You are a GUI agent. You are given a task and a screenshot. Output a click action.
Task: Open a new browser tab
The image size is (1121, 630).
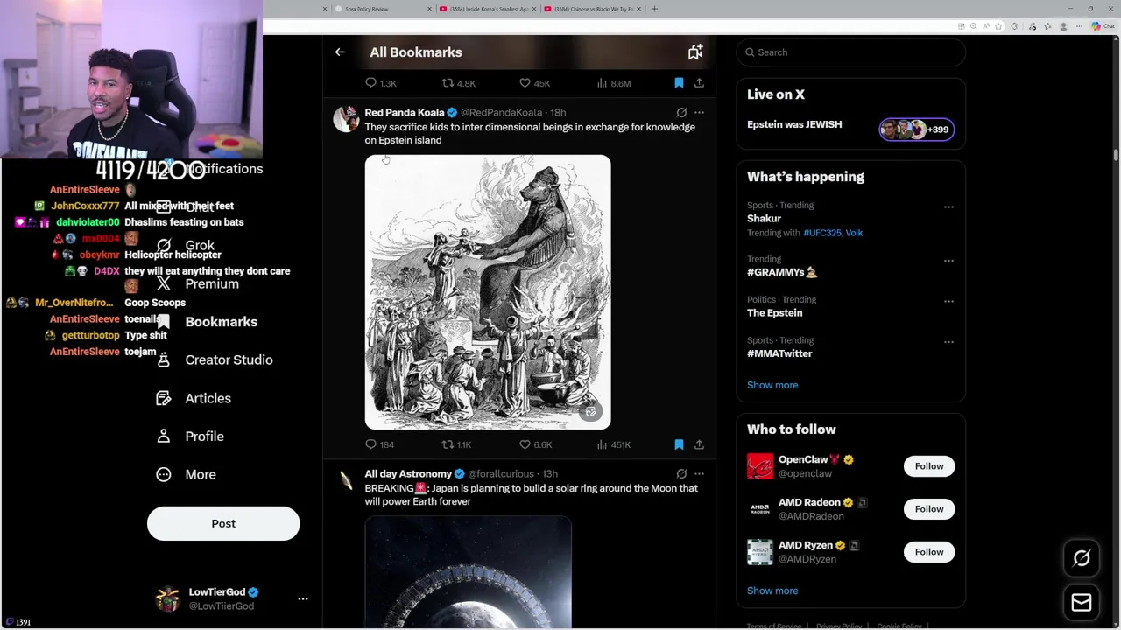(x=654, y=9)
